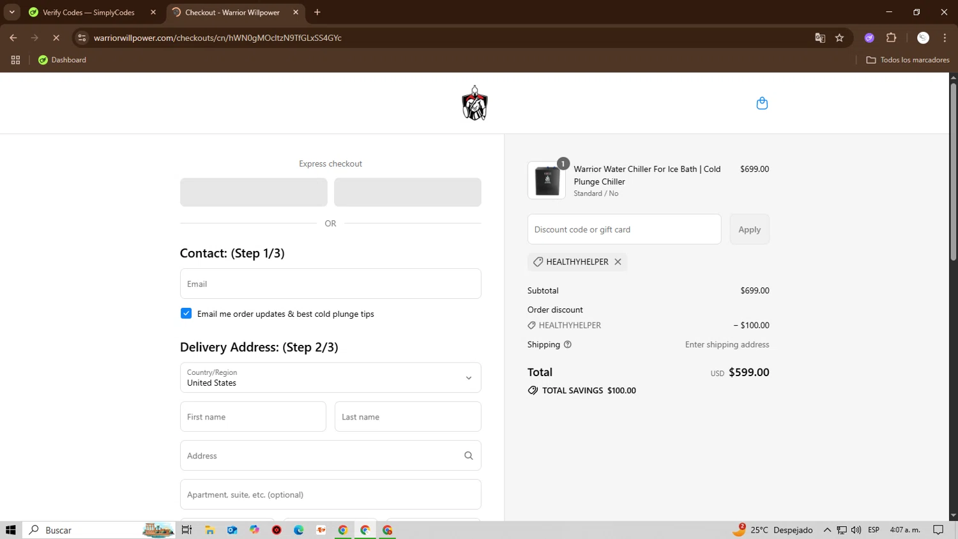The height and width of the screenshot is (539, 958).
Task: Bookmark this page with the star icon
Action: click(840, 38)
